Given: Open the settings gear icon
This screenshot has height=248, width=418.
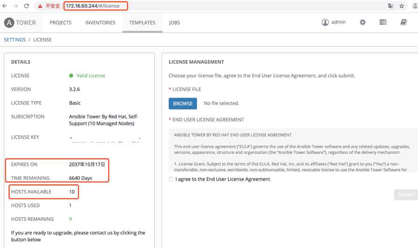Looking at the screenshot, I should coord(362,22).
